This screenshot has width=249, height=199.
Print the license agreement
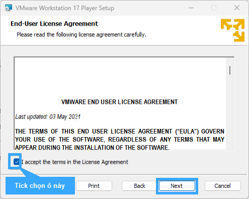[94, 186]
